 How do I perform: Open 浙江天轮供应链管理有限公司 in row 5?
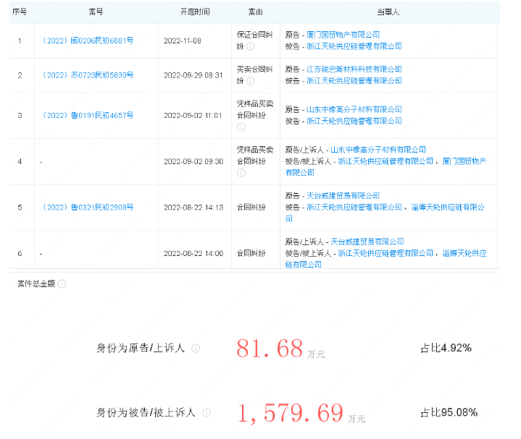pyautogui.click(x=354, y=208)
